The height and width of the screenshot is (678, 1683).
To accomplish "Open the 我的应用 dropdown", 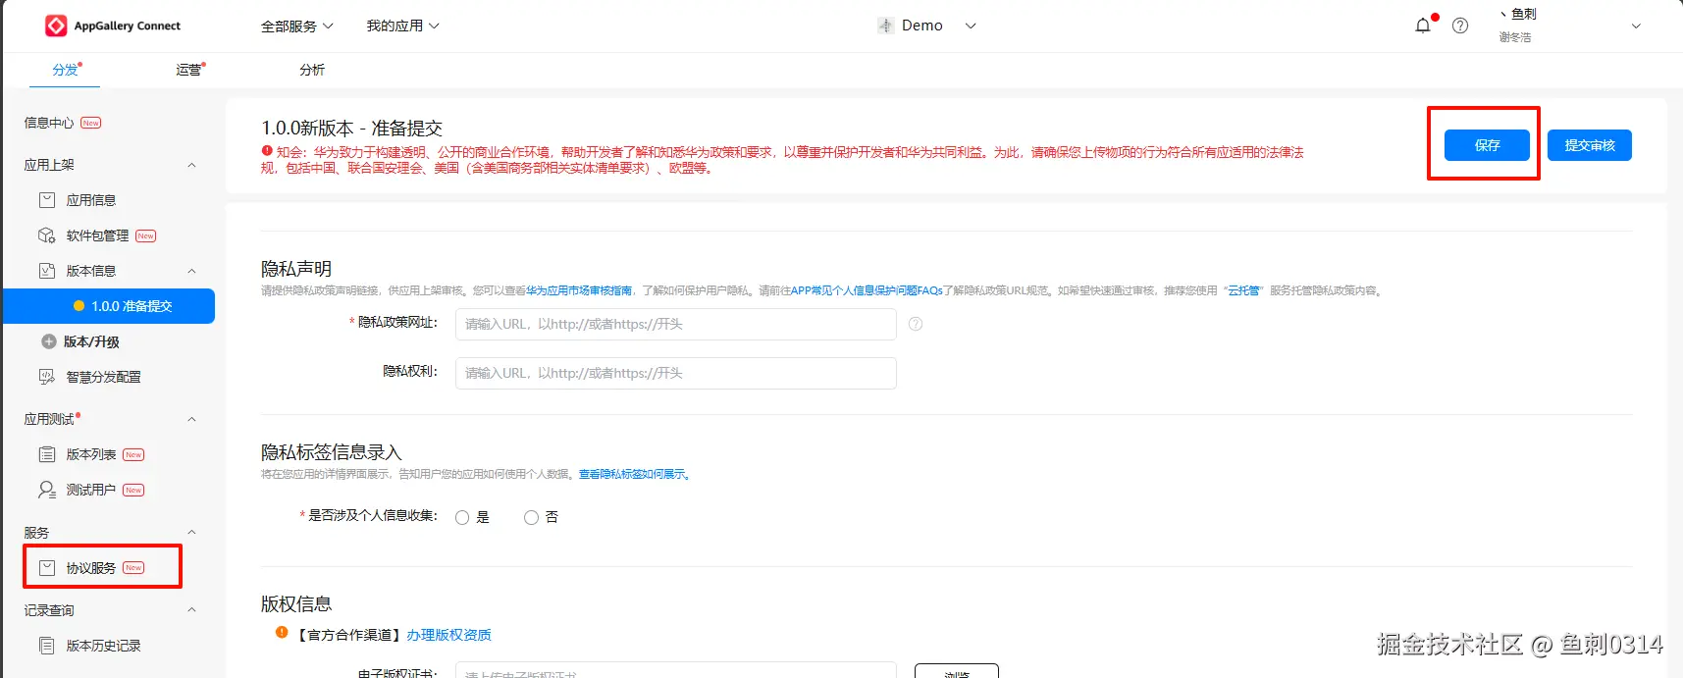I will [402, 26].
